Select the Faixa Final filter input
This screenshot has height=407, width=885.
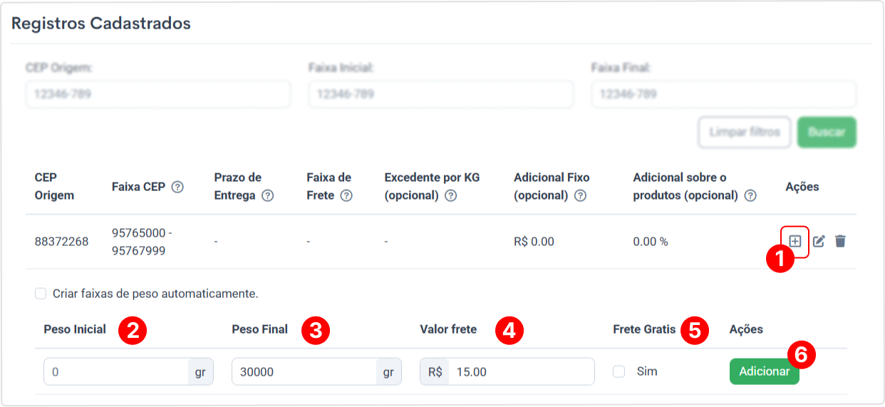[724, 94]
